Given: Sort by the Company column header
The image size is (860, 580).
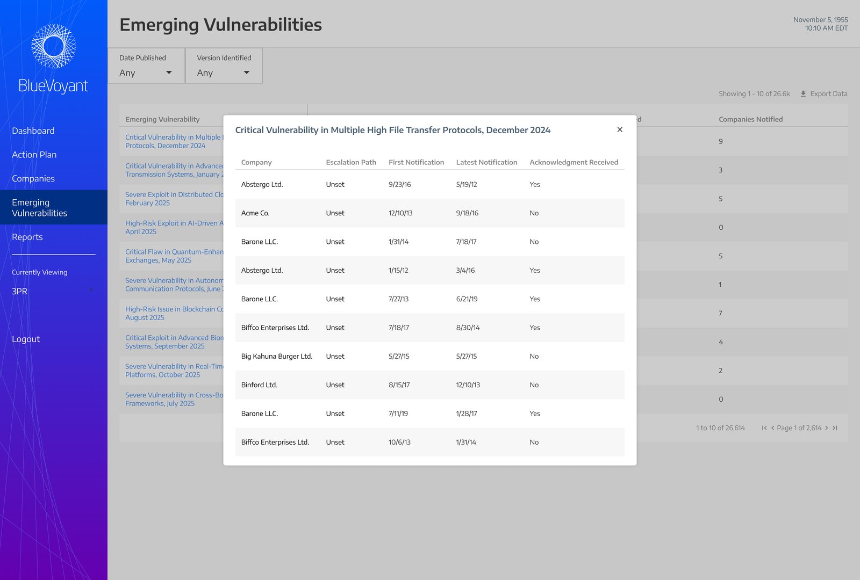Looking at the screenshot, I should pyautogui.click(x=256, y=162).
